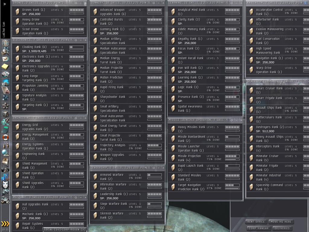This screenshot has width=309, height=232.
Task: Pin the Drones window via star icon
Action: pyautogui.click(x=71, y=3)
